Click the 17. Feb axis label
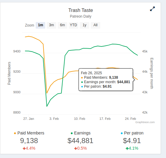 105,119
